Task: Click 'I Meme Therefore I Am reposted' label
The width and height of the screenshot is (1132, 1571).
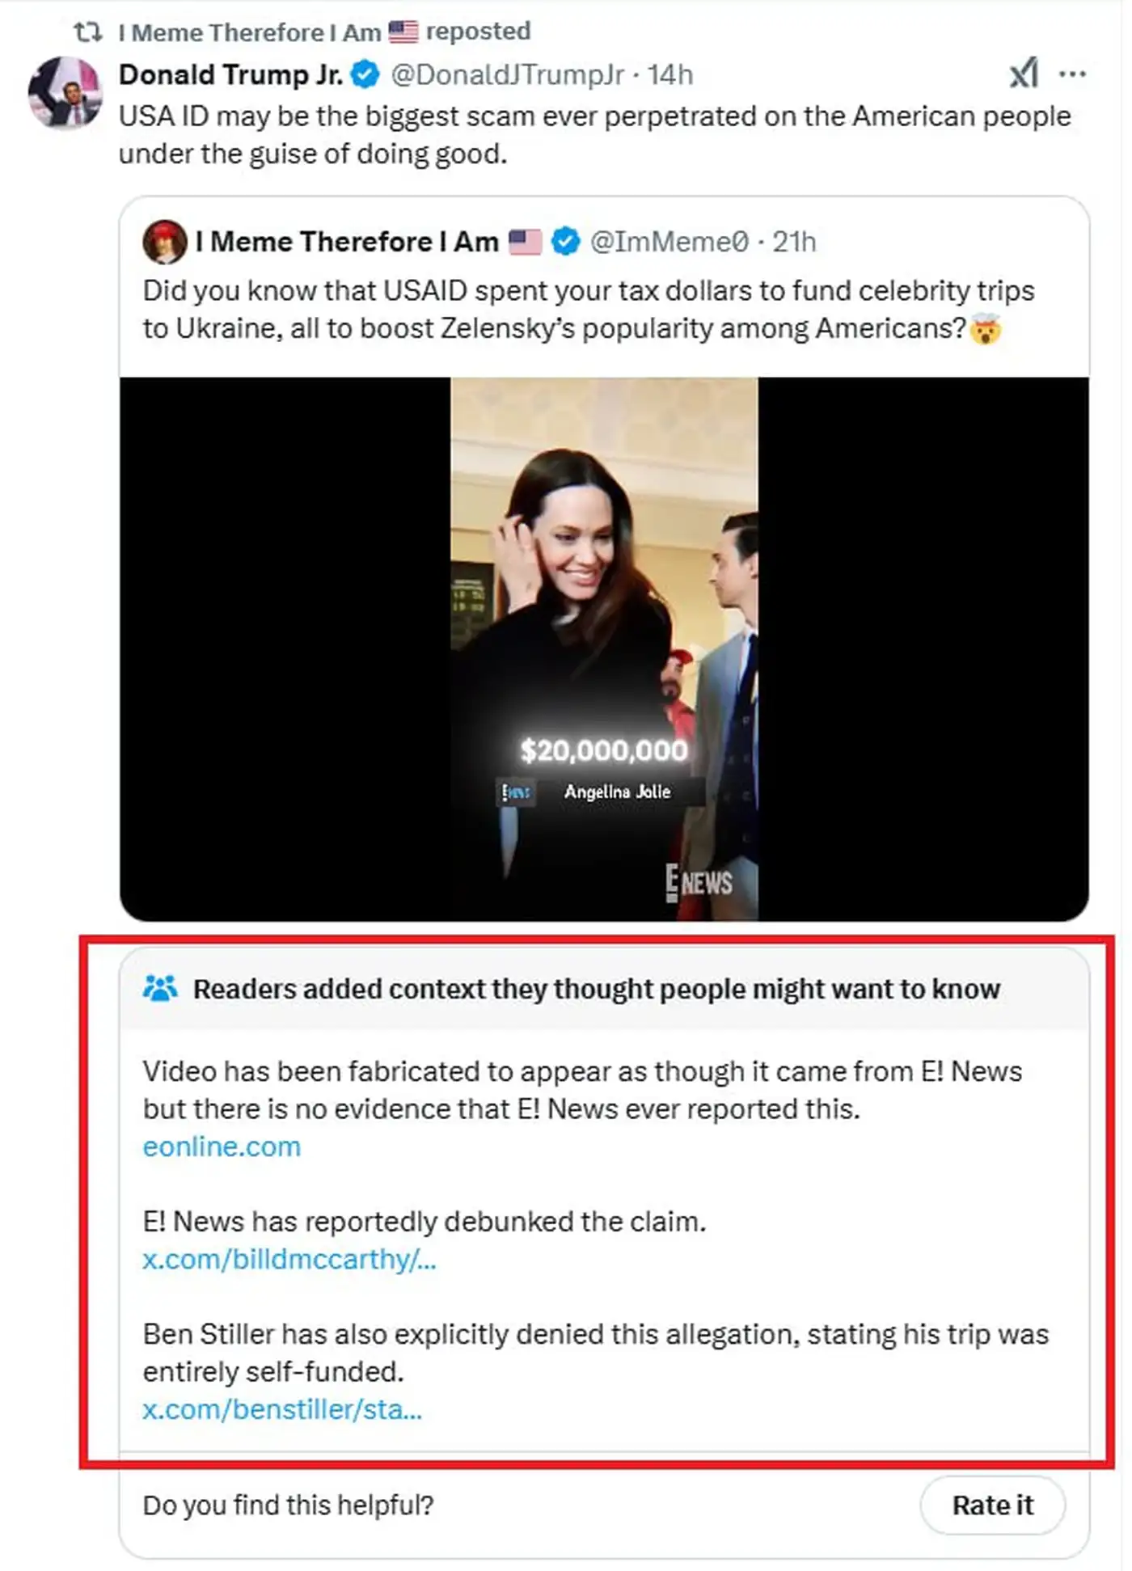Action: [324, 32]
